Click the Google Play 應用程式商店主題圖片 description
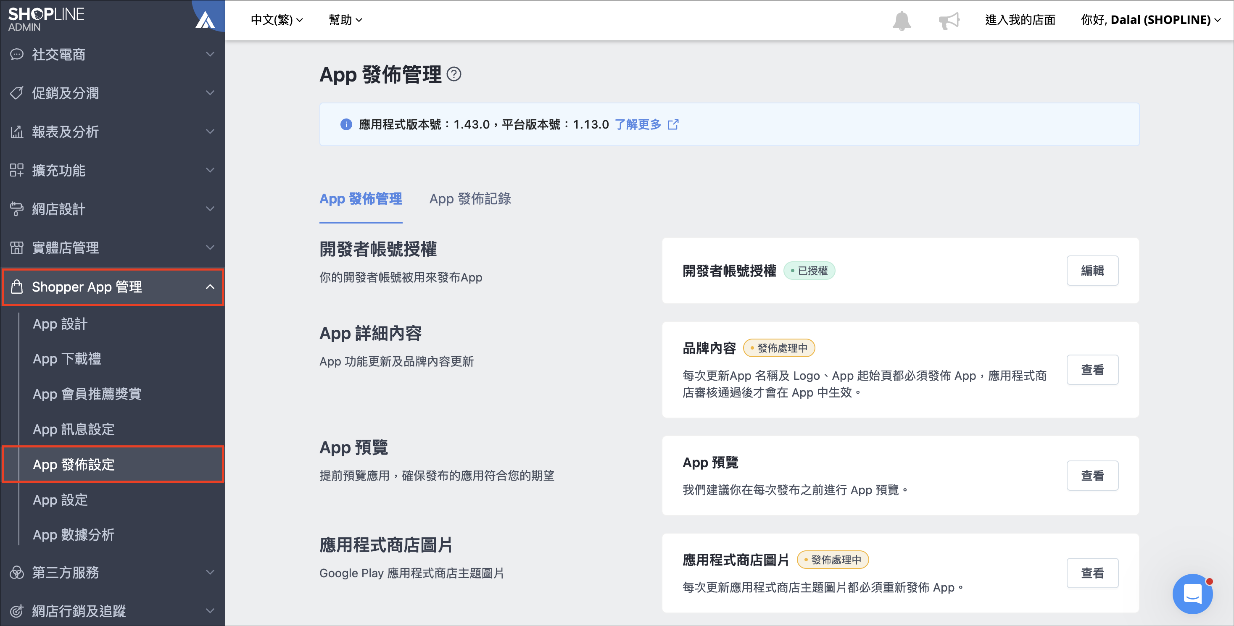 coord(411,573)
